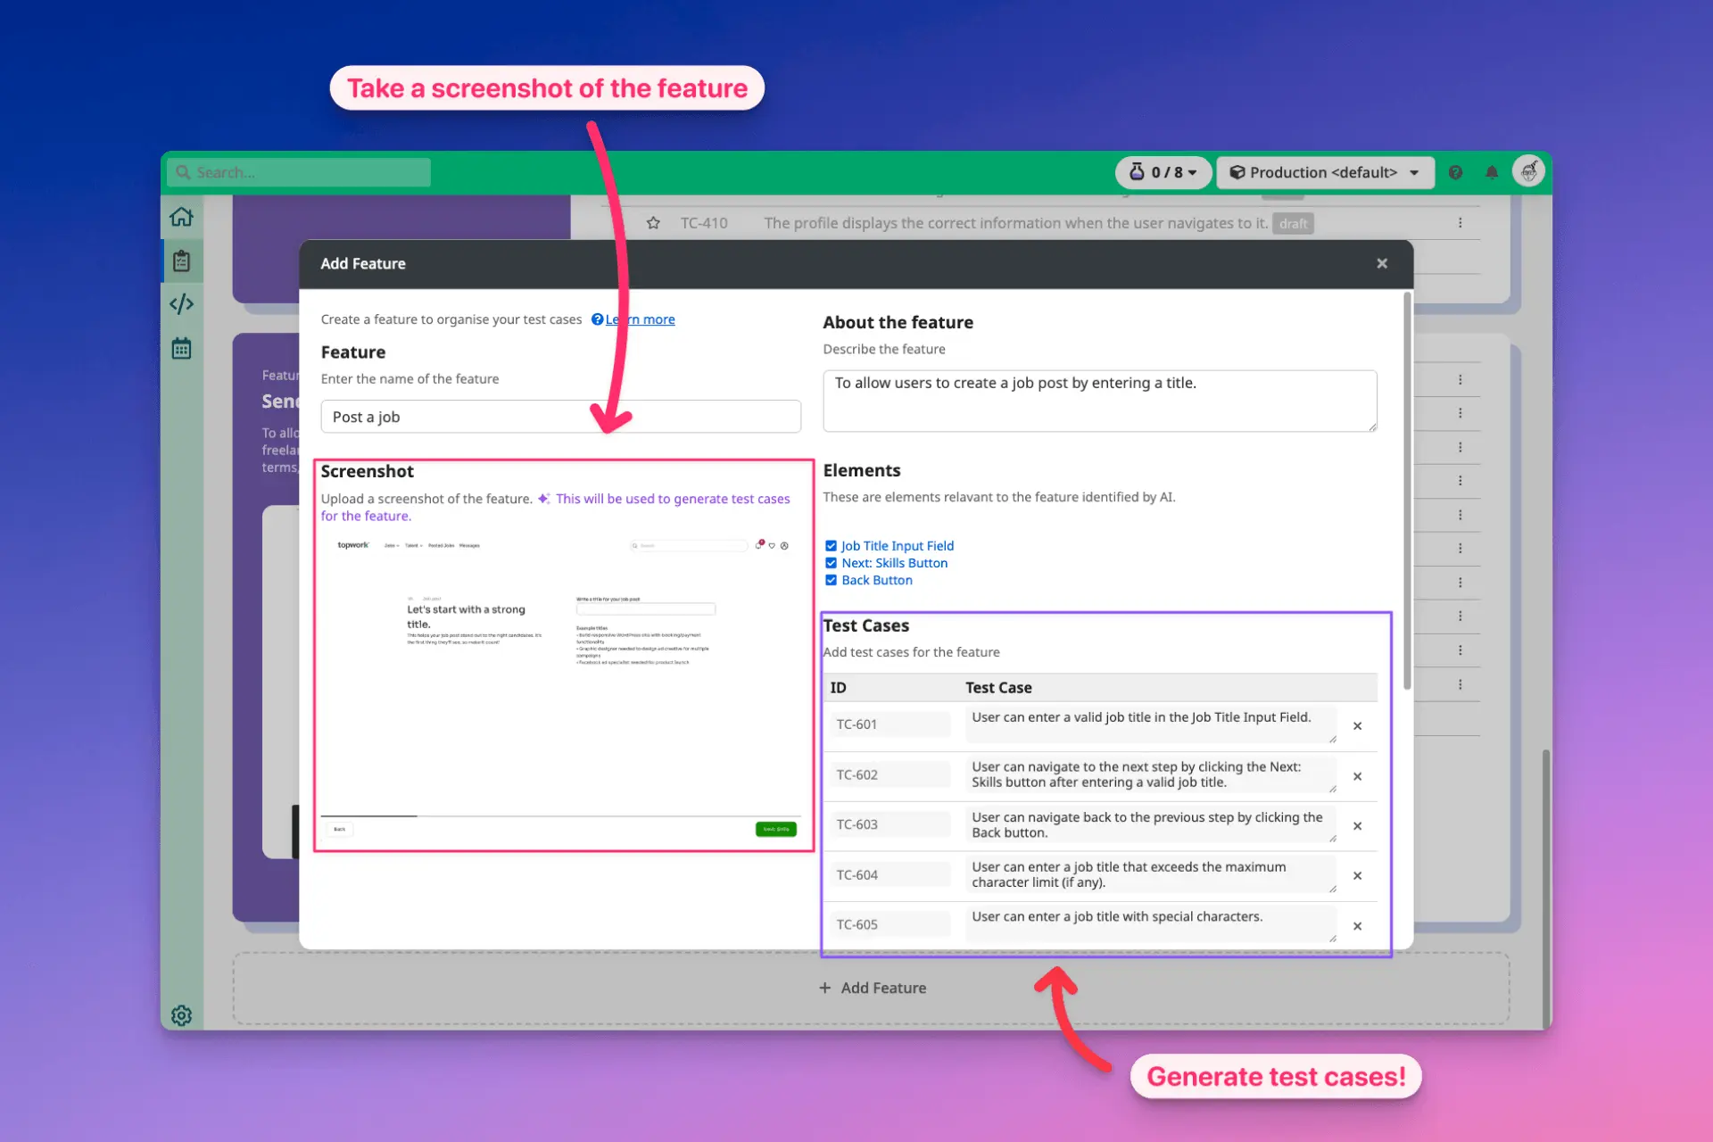
Task: Star test case TC-410
Action: click(653, 223)
